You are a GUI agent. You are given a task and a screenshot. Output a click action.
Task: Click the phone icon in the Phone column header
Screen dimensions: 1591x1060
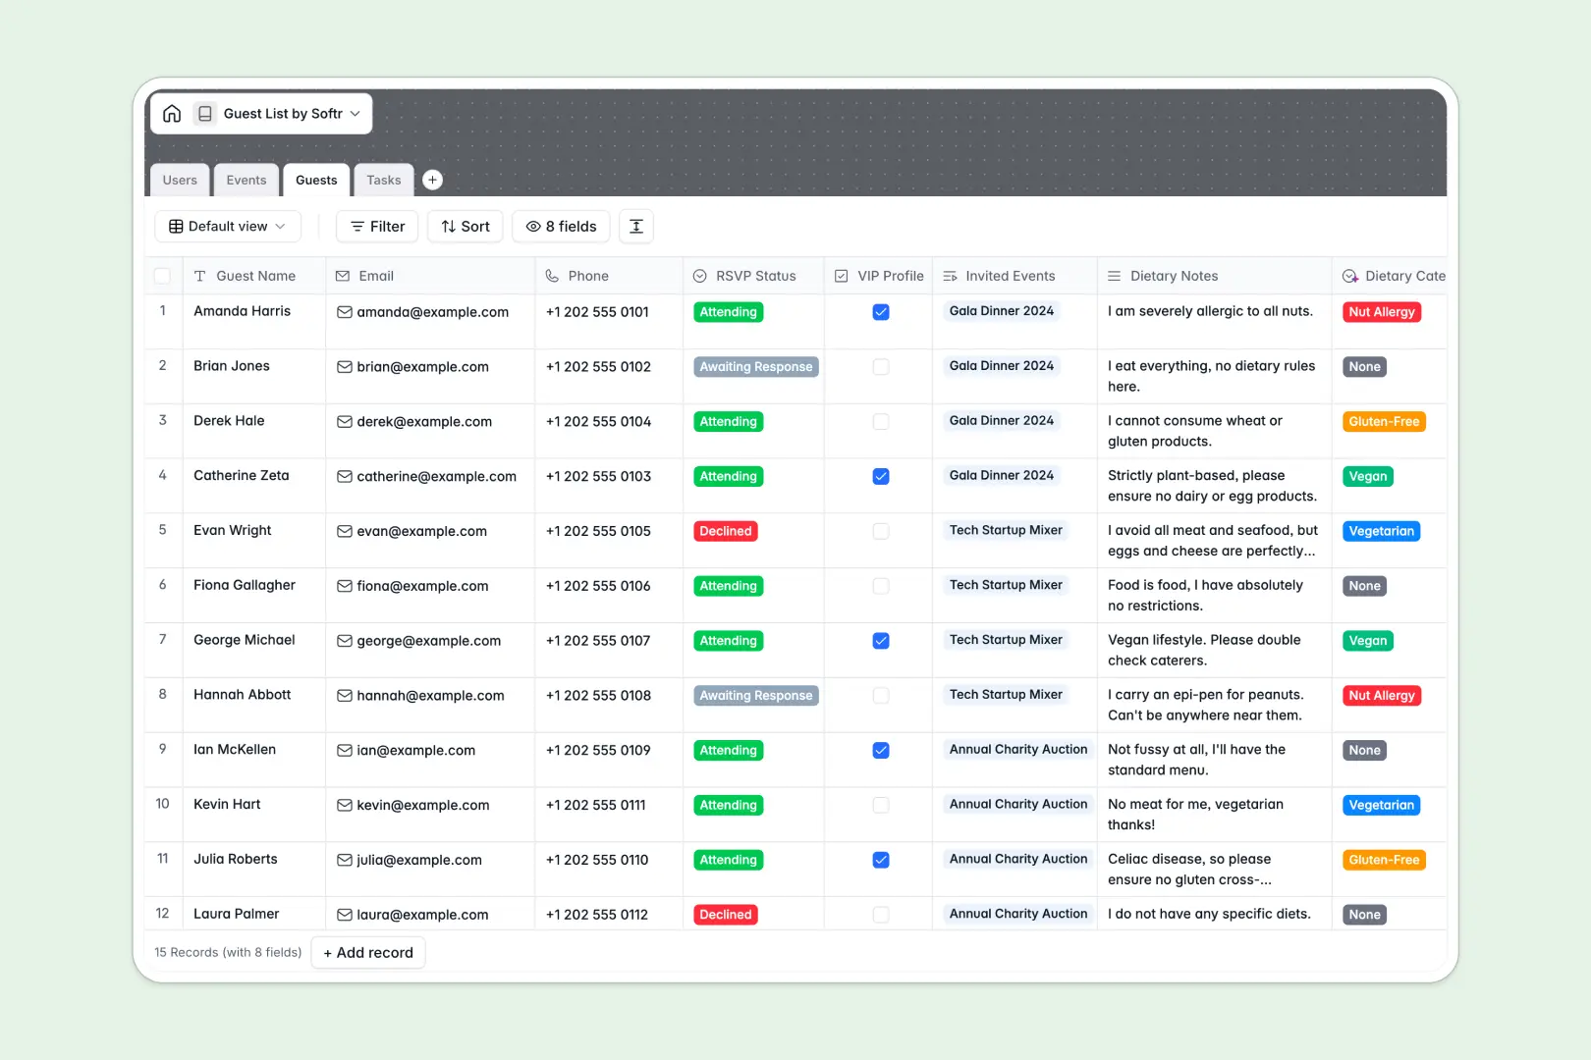(x=552, y=276)
